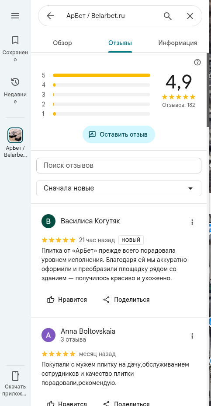This screenshot has width=211, height=406.
Task: Like Василиса Когутяк's review
Action: tap(67, 300)
